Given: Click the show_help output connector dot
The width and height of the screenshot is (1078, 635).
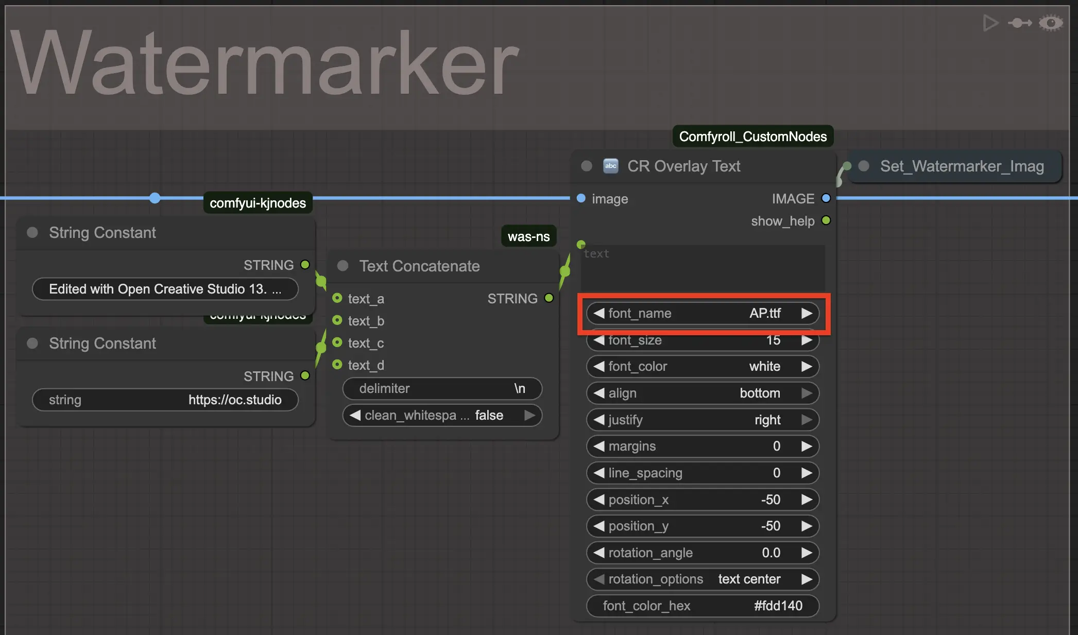Looking at the screenshot, I should (826, 220).
